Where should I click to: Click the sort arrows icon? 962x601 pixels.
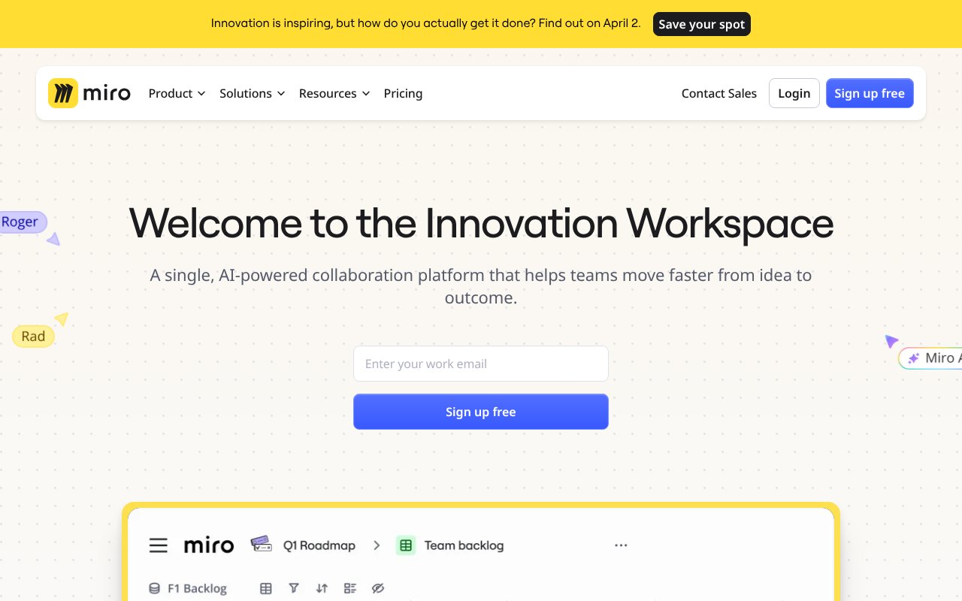click(x=322, y=588)
